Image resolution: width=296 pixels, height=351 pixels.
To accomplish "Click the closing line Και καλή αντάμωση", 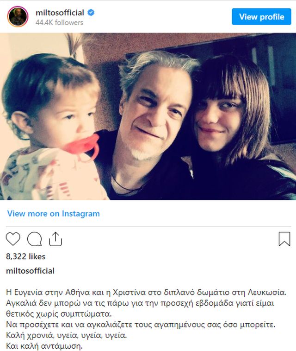I will 44,346.
